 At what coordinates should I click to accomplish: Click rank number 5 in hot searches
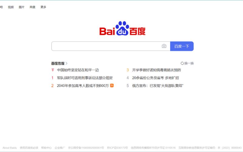click(128, 85)
